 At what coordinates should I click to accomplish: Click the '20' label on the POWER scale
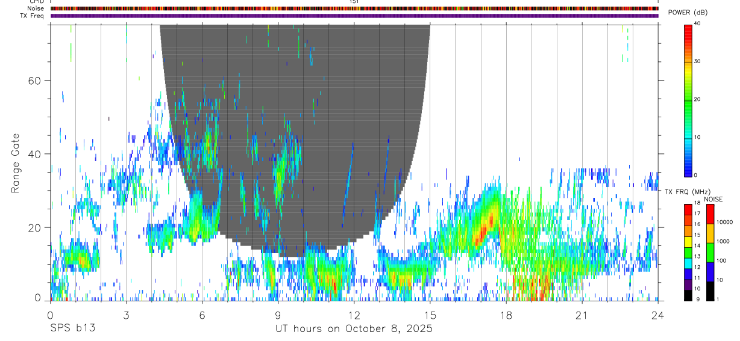(698, 100)
